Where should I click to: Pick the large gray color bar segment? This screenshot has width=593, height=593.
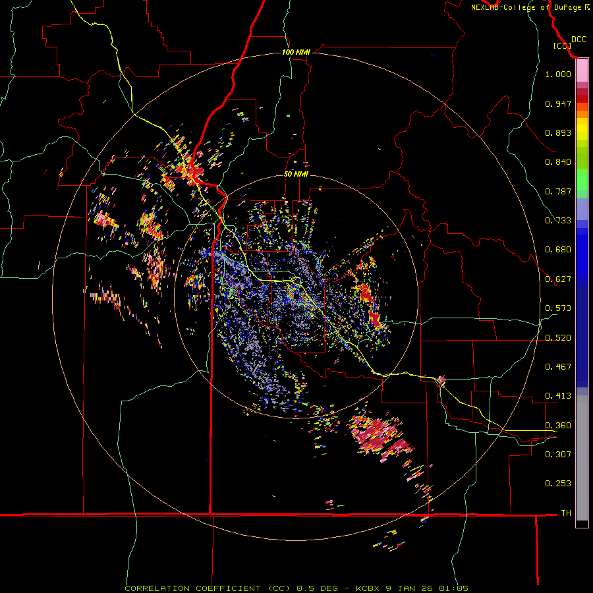pyautogui.click(x=582, y=458)
